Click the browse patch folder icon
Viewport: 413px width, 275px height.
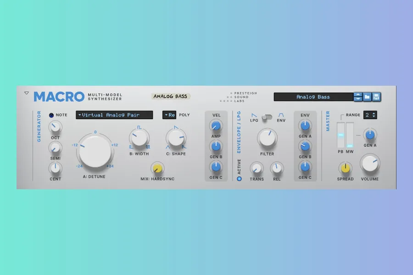tap(367, 97)
